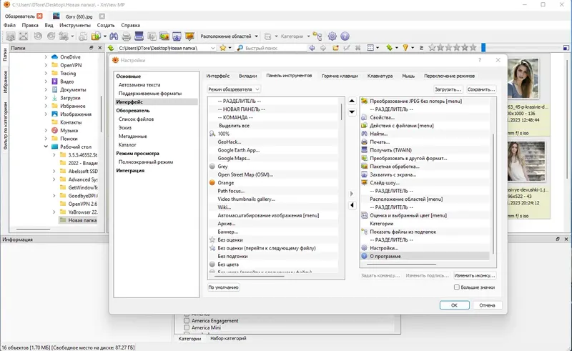
Task: Open the Инструменты menu
Action: click(x=74, y=25)
